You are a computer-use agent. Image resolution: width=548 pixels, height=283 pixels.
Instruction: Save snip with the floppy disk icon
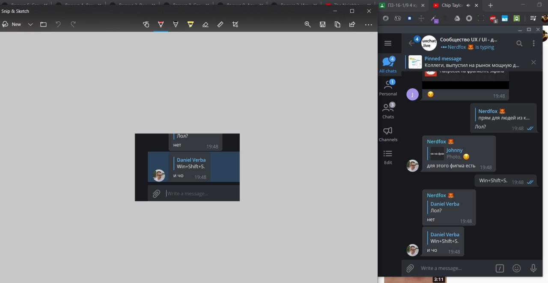tap(323, 24)
